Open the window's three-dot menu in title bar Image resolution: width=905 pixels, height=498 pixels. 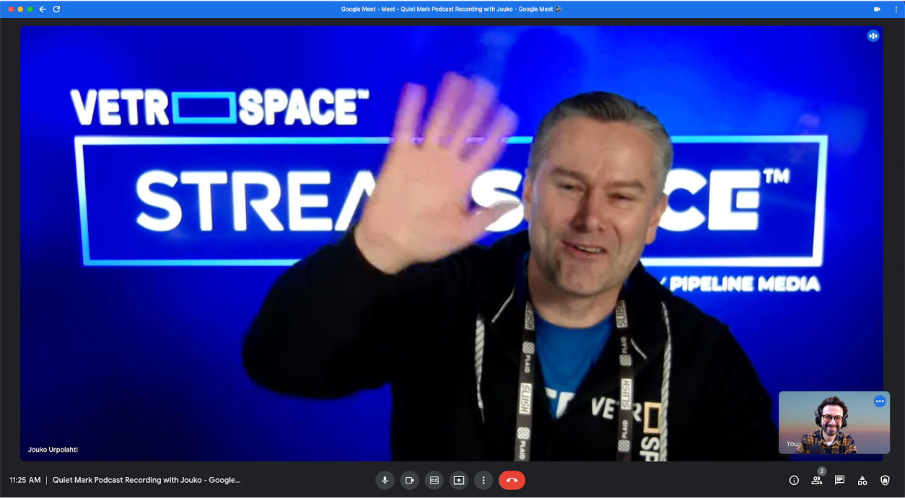[896, 9]
